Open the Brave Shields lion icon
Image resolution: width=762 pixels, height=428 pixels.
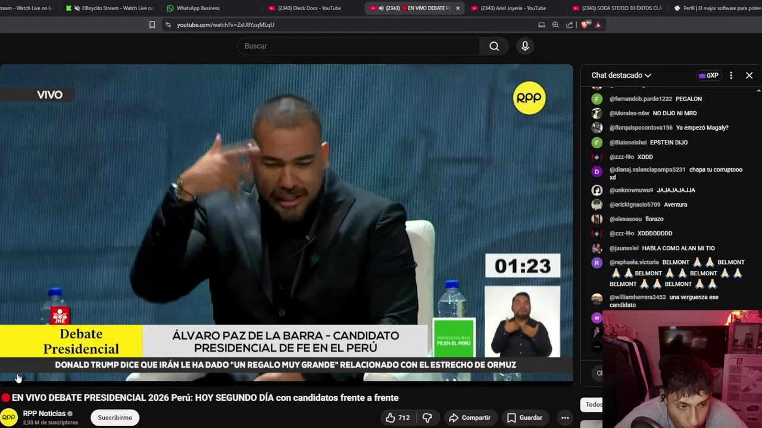pyautogui.click(x=585, y=25)
